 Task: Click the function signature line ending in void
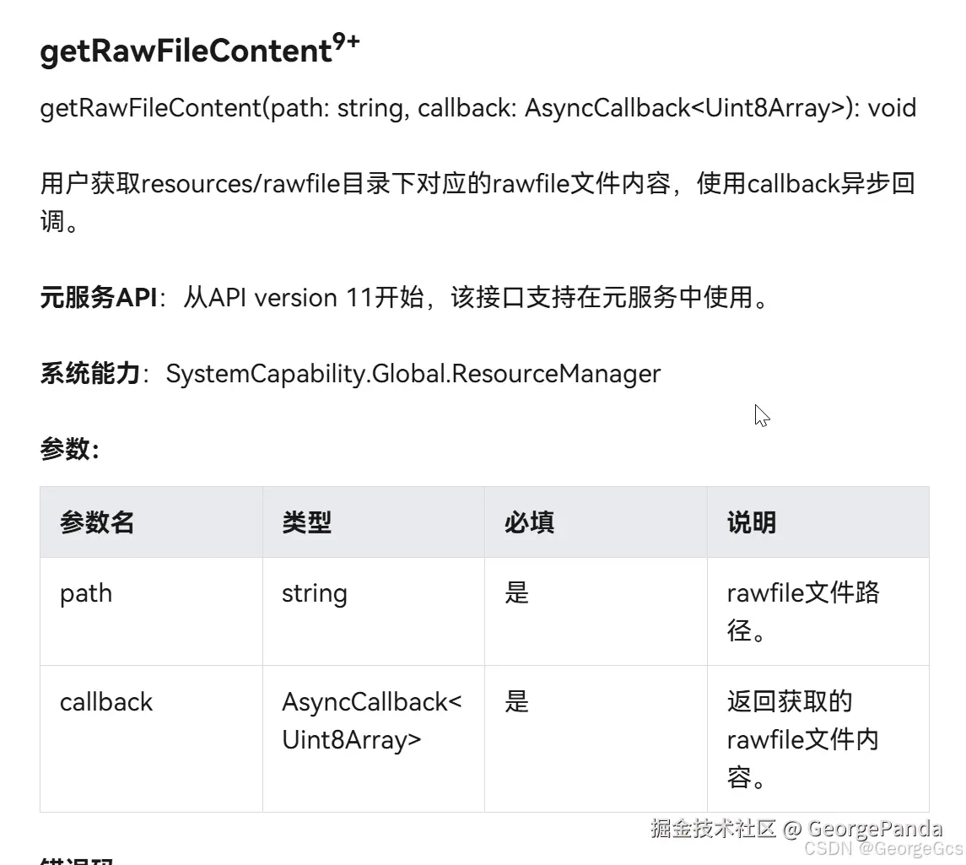(478, 108)
